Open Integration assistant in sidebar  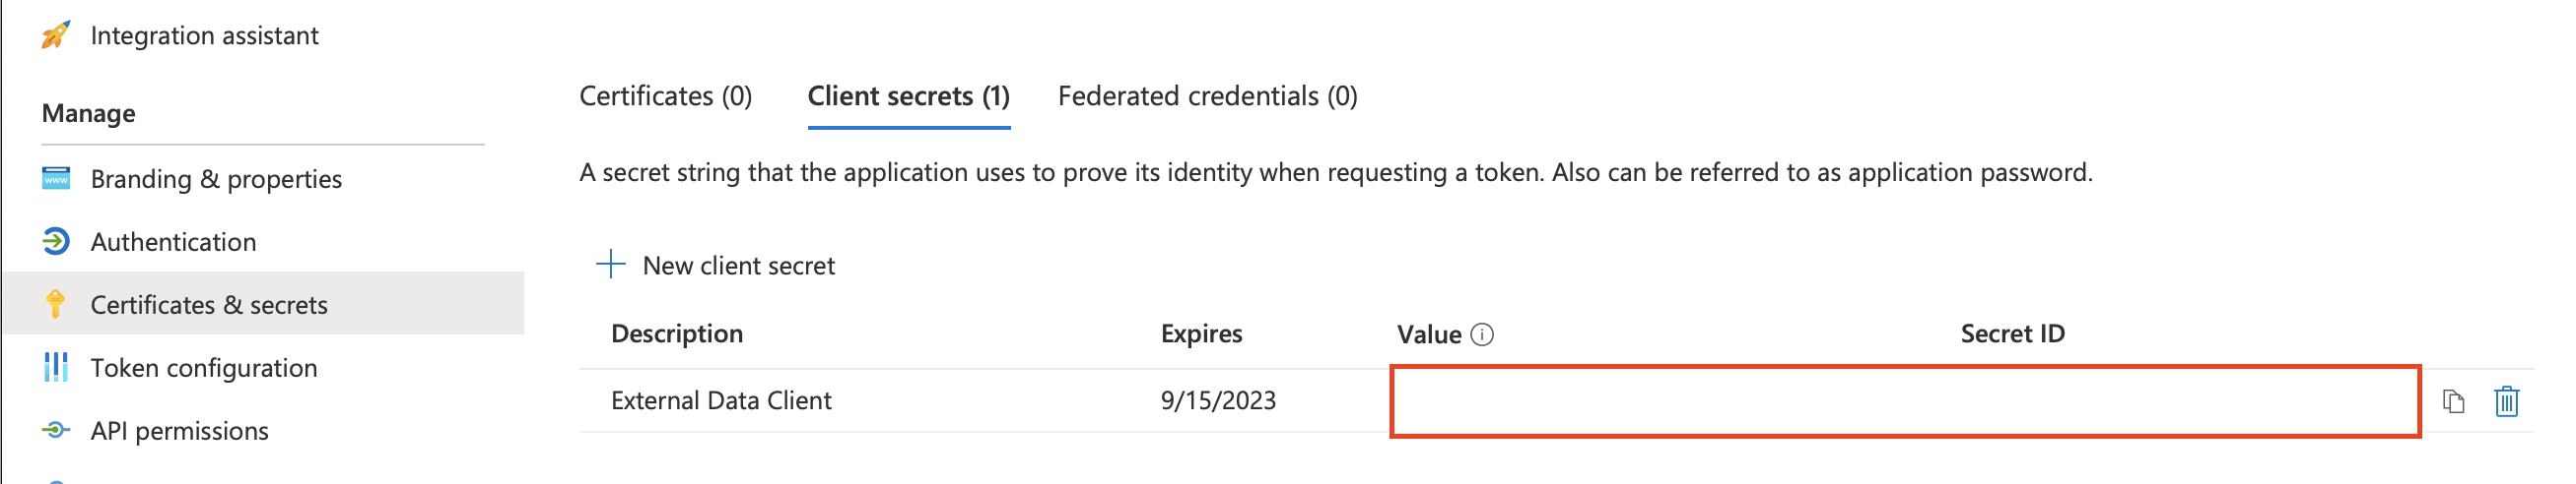click(x=204, y=36)
